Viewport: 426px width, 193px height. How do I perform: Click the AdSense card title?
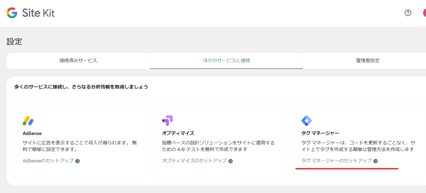coord(32,134)
